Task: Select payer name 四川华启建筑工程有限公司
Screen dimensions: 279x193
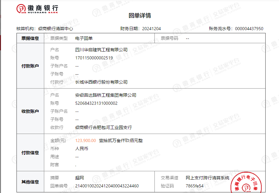Action: click(x=101, y=50)
